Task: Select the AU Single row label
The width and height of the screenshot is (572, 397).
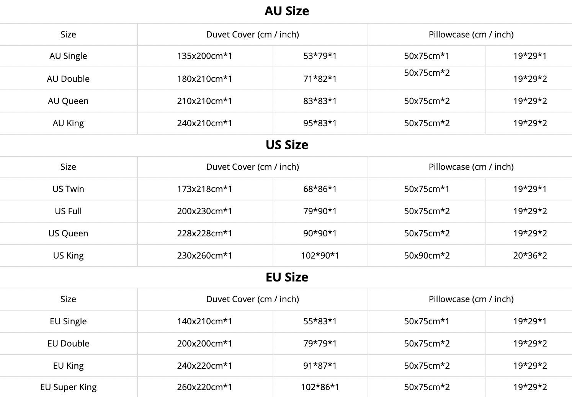Action: 68,56
